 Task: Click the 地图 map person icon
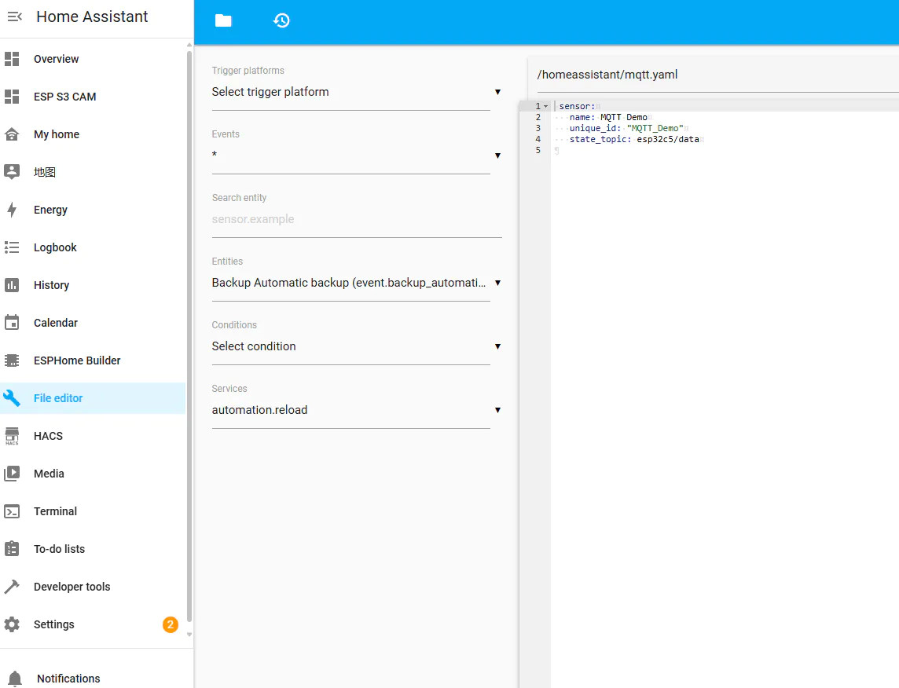12,172
